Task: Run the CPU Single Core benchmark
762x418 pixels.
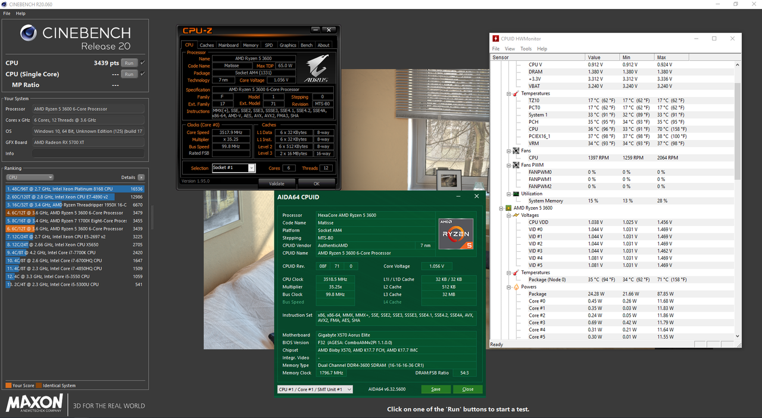Action: [129, 74]
